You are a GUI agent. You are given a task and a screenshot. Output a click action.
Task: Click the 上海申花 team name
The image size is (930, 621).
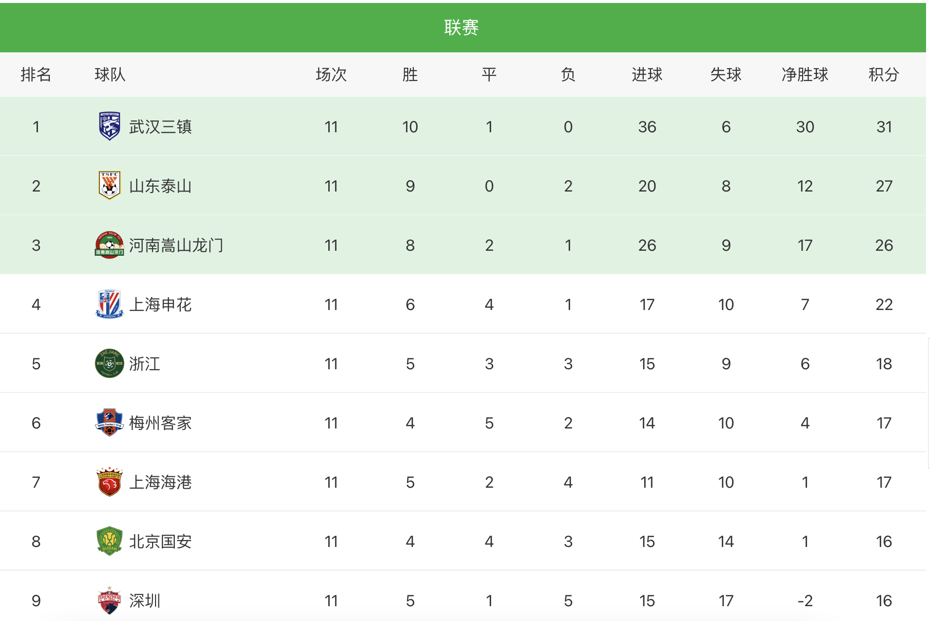[160, 305]
